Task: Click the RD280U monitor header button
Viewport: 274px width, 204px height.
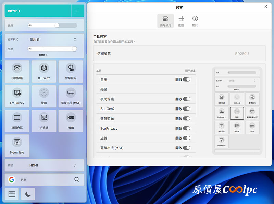Action: click(x=38, y=11)
